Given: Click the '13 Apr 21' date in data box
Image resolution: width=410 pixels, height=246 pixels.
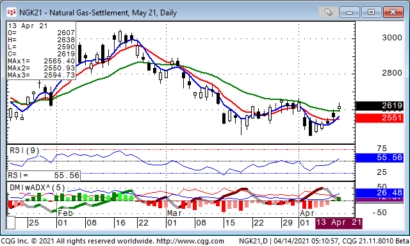Looking at the screenshot, I should [x=28, y=26].
